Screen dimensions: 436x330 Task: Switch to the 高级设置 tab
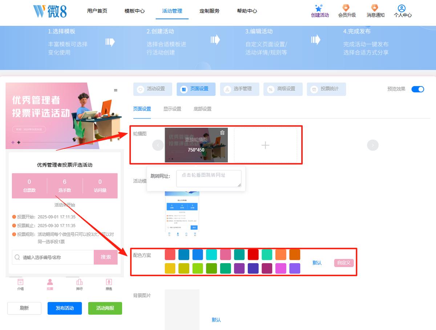coord(283,89)
